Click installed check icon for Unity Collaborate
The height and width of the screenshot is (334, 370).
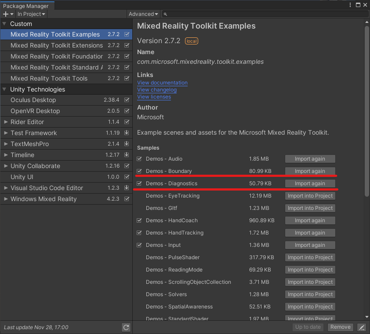(x=127, y=166)
